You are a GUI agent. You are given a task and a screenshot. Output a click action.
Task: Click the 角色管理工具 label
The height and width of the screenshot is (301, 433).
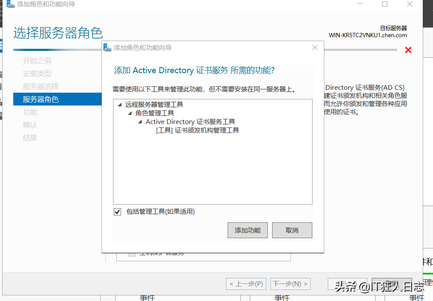click(x=154, y=113)
